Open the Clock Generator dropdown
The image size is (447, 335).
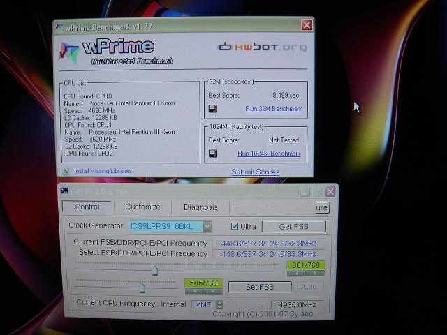tap(207, 226)
